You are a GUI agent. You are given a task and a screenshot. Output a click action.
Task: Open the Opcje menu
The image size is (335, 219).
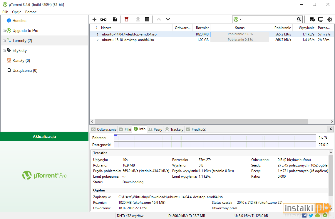coord(17,12)
